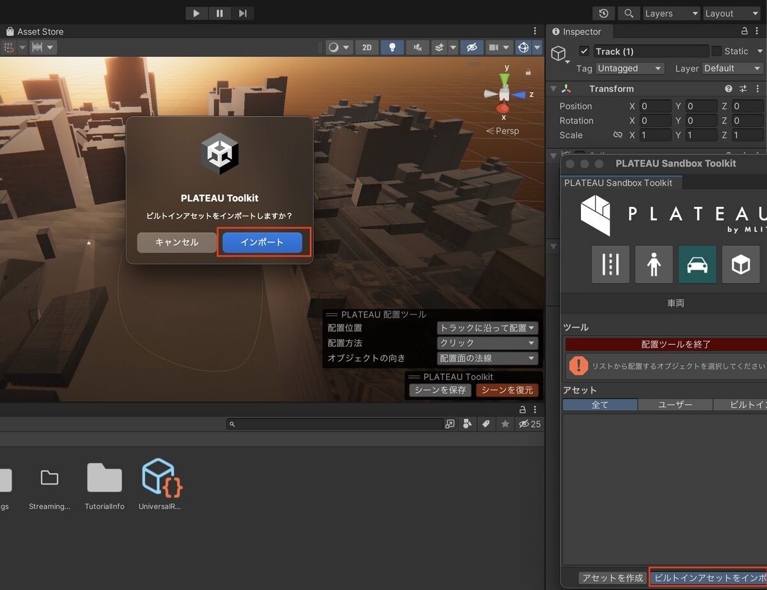Open Scene view more options menu
Image resolution: width=767 pixels, height=590 pixels.
coord(535,31)
